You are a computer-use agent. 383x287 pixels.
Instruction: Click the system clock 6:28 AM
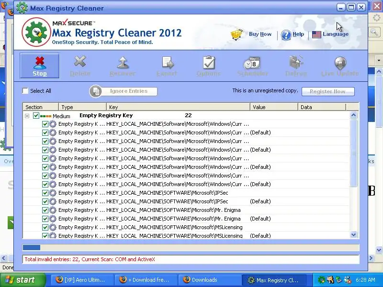click(x=365, y=280)
